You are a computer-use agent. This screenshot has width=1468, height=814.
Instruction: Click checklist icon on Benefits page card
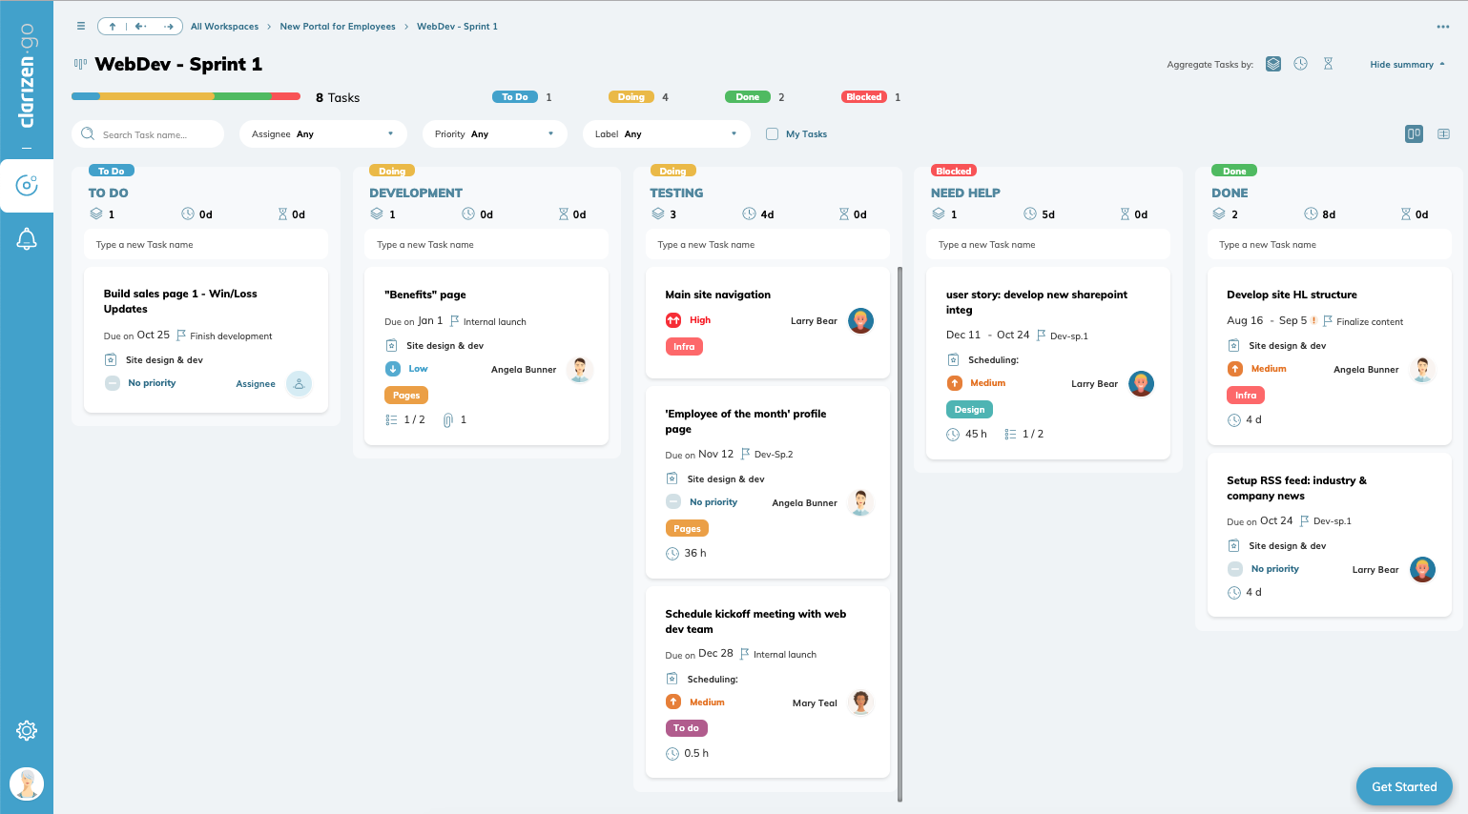391,419
